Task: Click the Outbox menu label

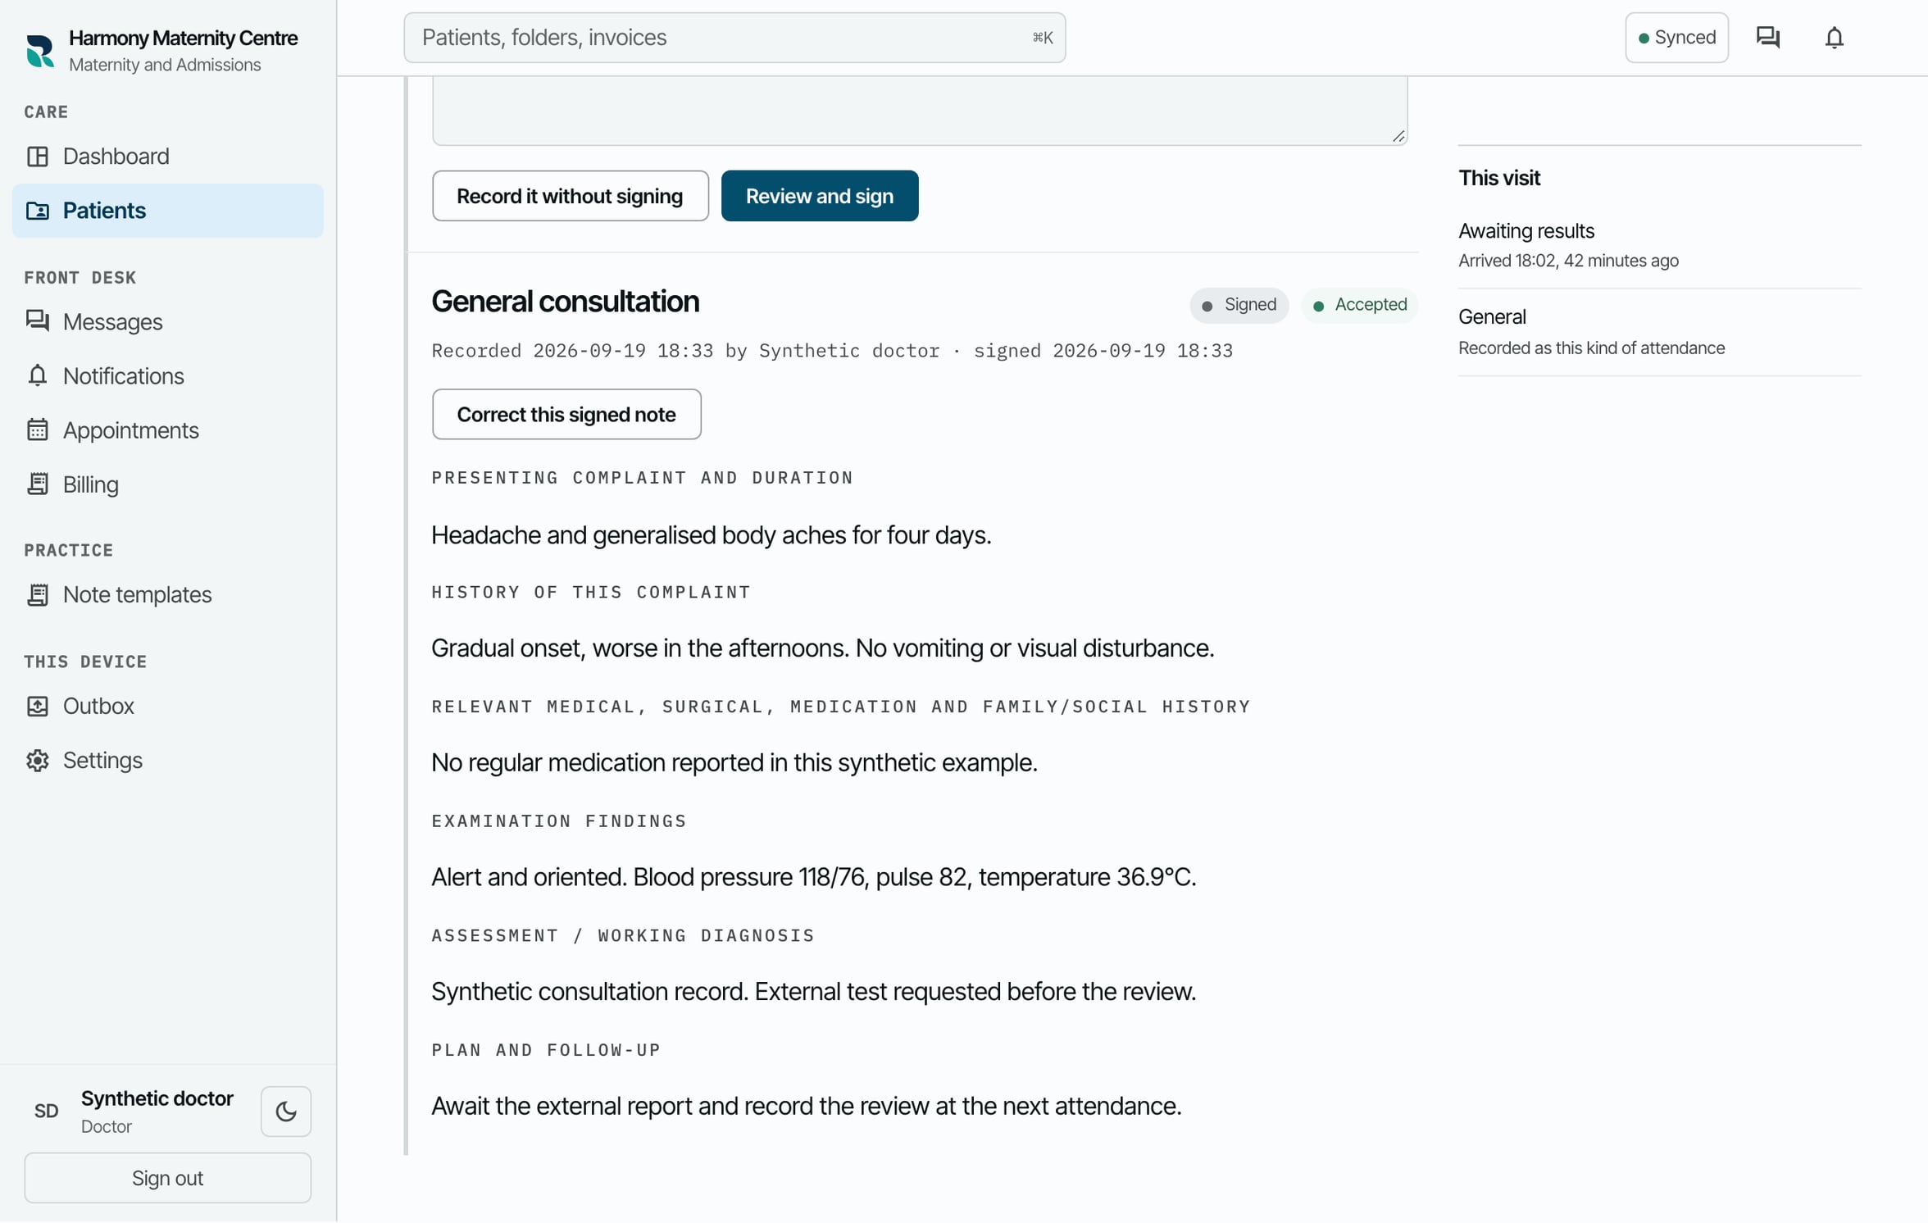Action: pyautogui.click(x=98, y=707)
